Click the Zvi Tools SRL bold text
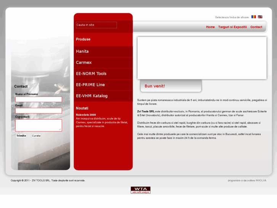The width and height of the screenshot is (277, 208). pos(146,111)
